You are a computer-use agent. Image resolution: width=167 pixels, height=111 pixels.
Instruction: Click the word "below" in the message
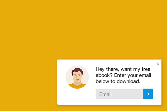103,81
